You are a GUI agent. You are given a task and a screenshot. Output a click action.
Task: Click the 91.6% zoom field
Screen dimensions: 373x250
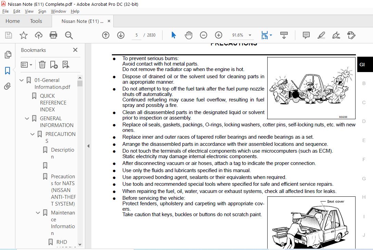(x=238, y=35)
